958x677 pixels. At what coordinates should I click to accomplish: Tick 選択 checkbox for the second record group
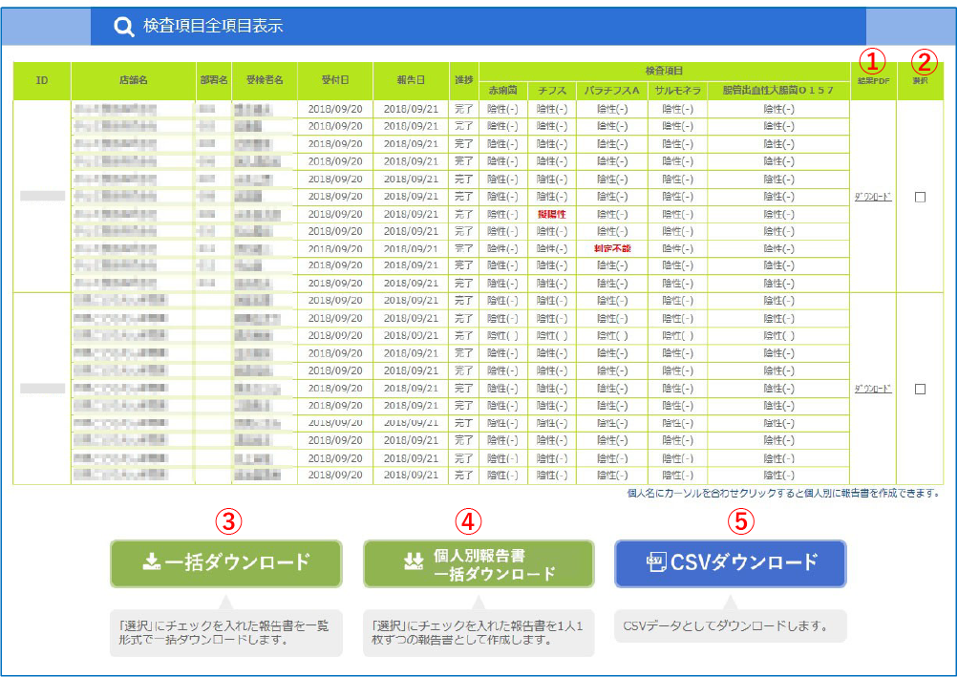[920, 390]
